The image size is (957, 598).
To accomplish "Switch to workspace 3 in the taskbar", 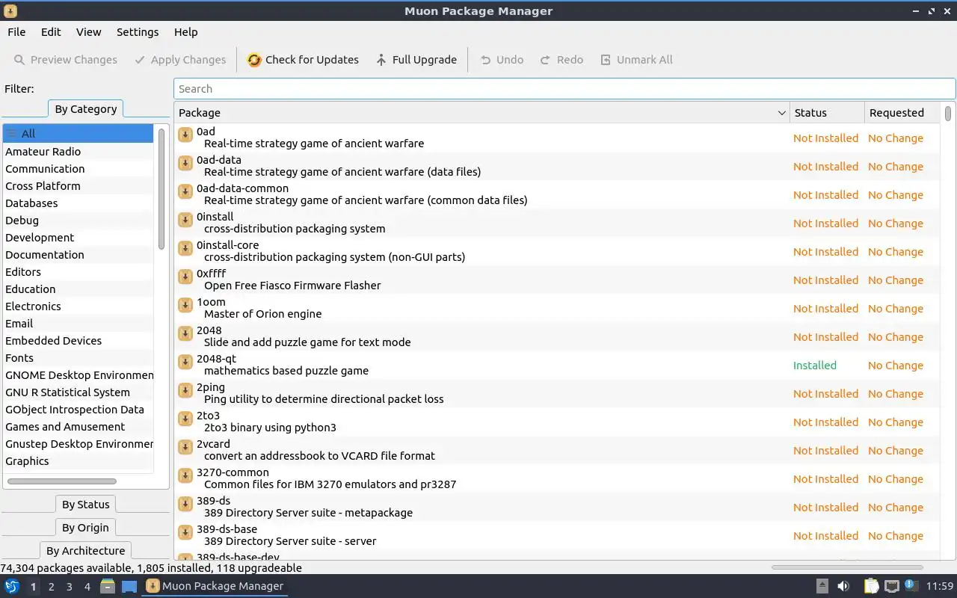I will 69,587.
